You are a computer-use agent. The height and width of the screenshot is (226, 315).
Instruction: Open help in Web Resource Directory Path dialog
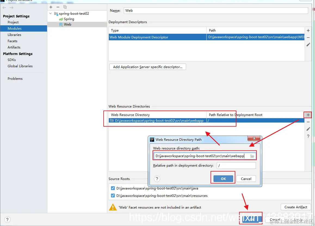157,179
